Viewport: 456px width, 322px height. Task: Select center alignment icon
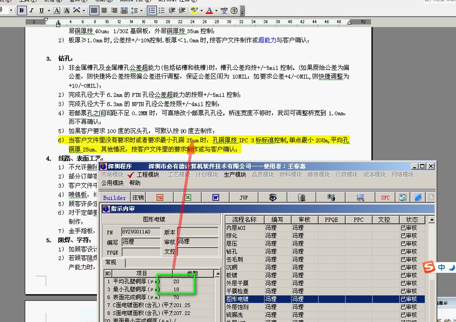click(x=104, y=11)
